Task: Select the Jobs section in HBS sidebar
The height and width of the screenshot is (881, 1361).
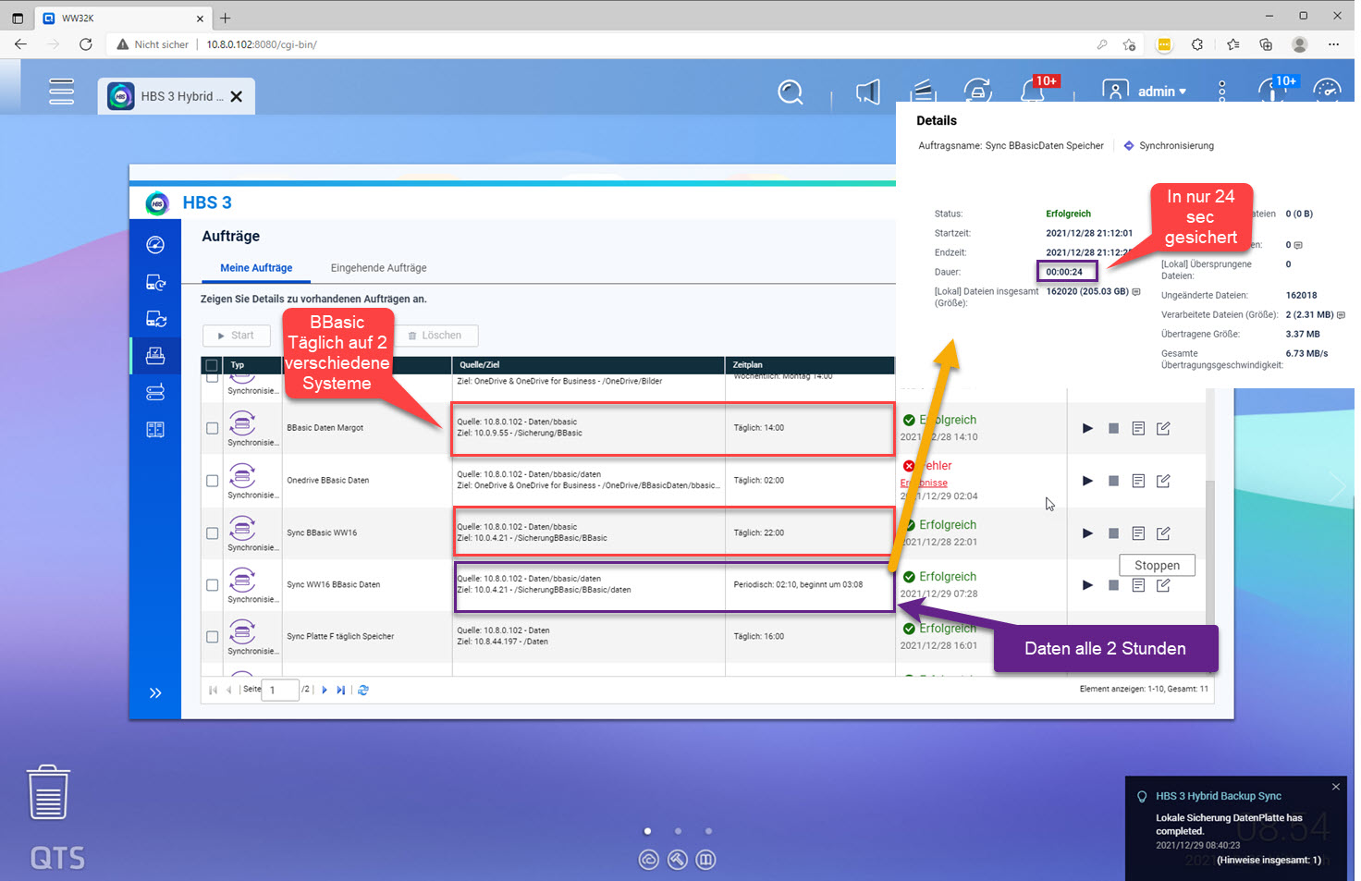Action: pos(155,355)
